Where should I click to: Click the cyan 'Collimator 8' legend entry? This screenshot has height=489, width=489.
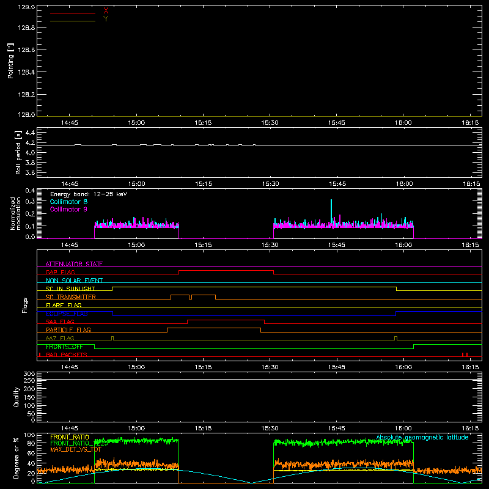[x=68, y=202]
